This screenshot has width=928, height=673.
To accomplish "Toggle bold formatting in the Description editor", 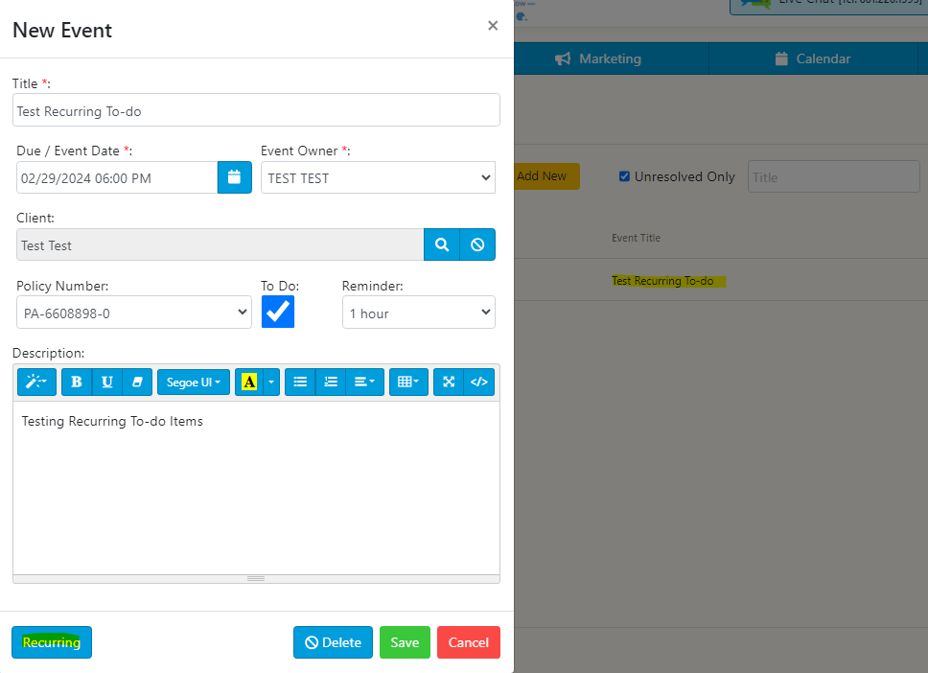I will (76, 382).
